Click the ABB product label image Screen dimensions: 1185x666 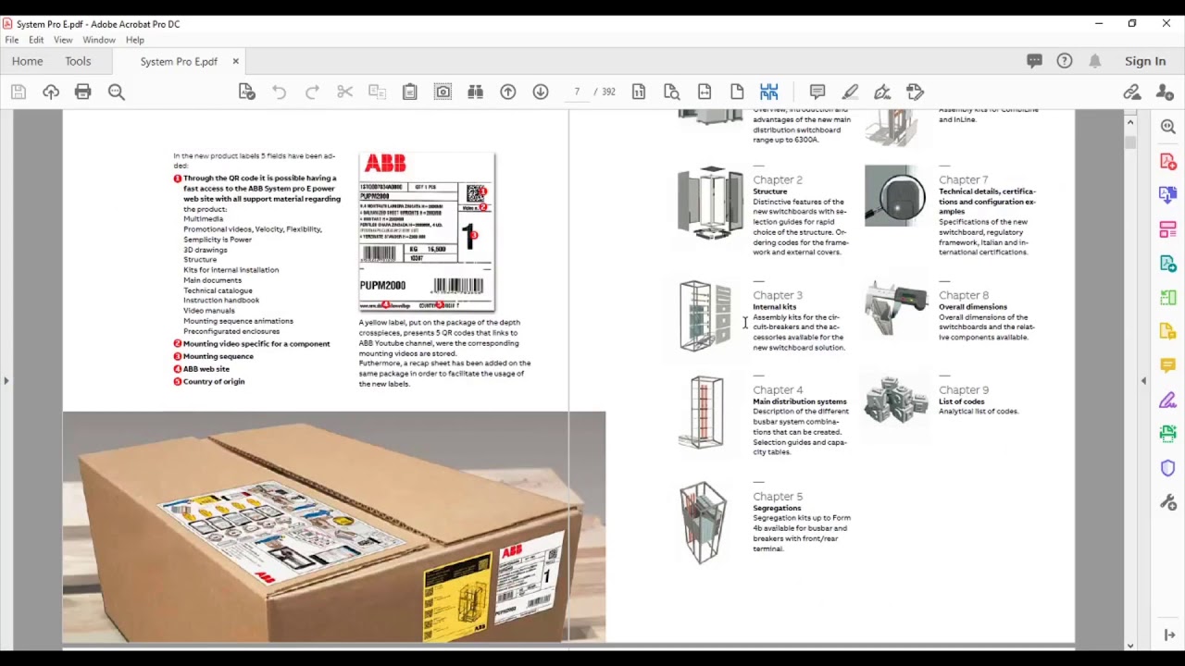pyautogui.click(x=427, y=231)
